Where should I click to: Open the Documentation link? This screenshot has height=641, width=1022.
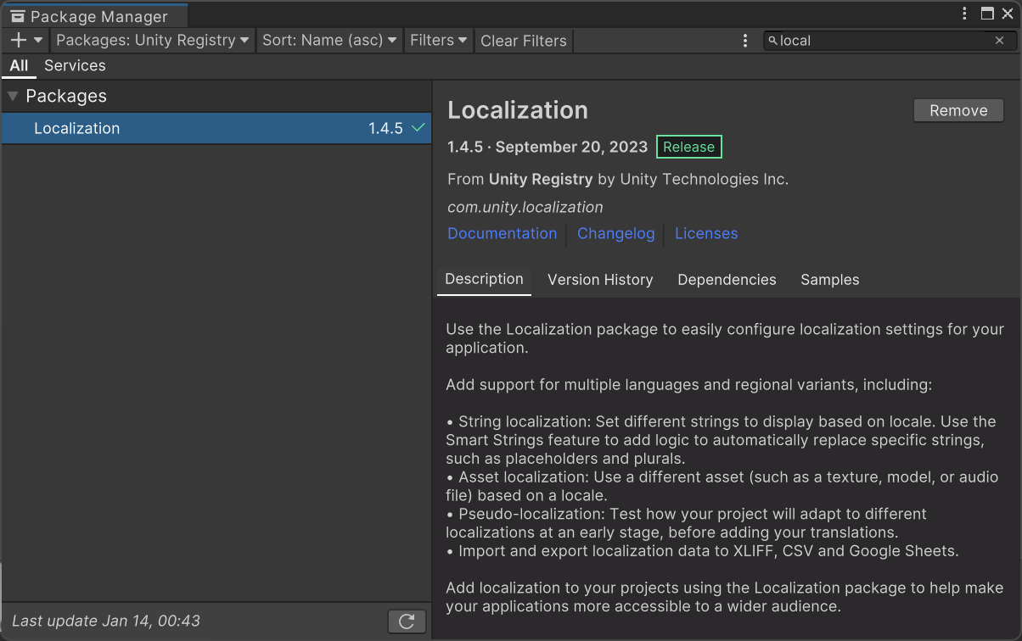pos(502,233)
